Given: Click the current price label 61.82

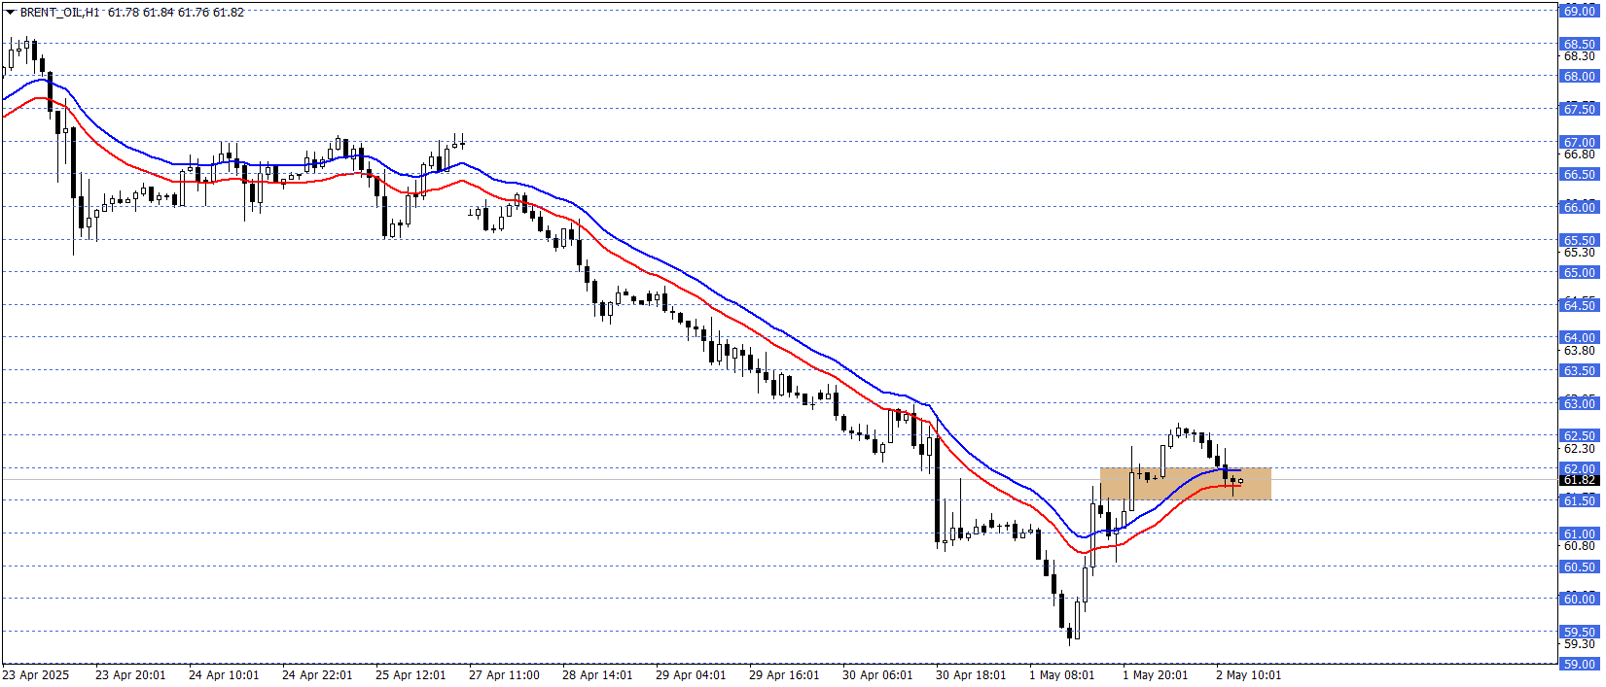Looking at the screenshot, I should point(1580,480).
